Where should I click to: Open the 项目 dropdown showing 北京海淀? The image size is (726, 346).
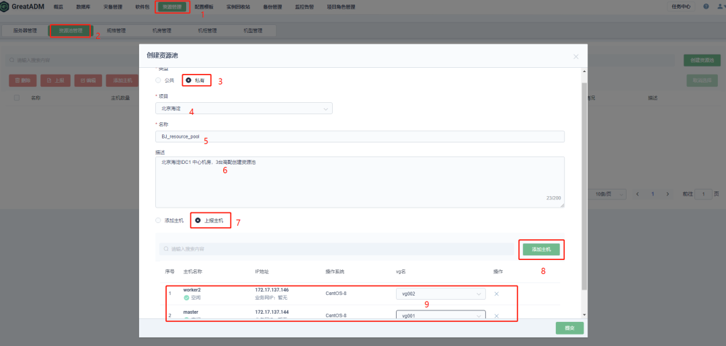pyautogui.click(x=244, y=109)
